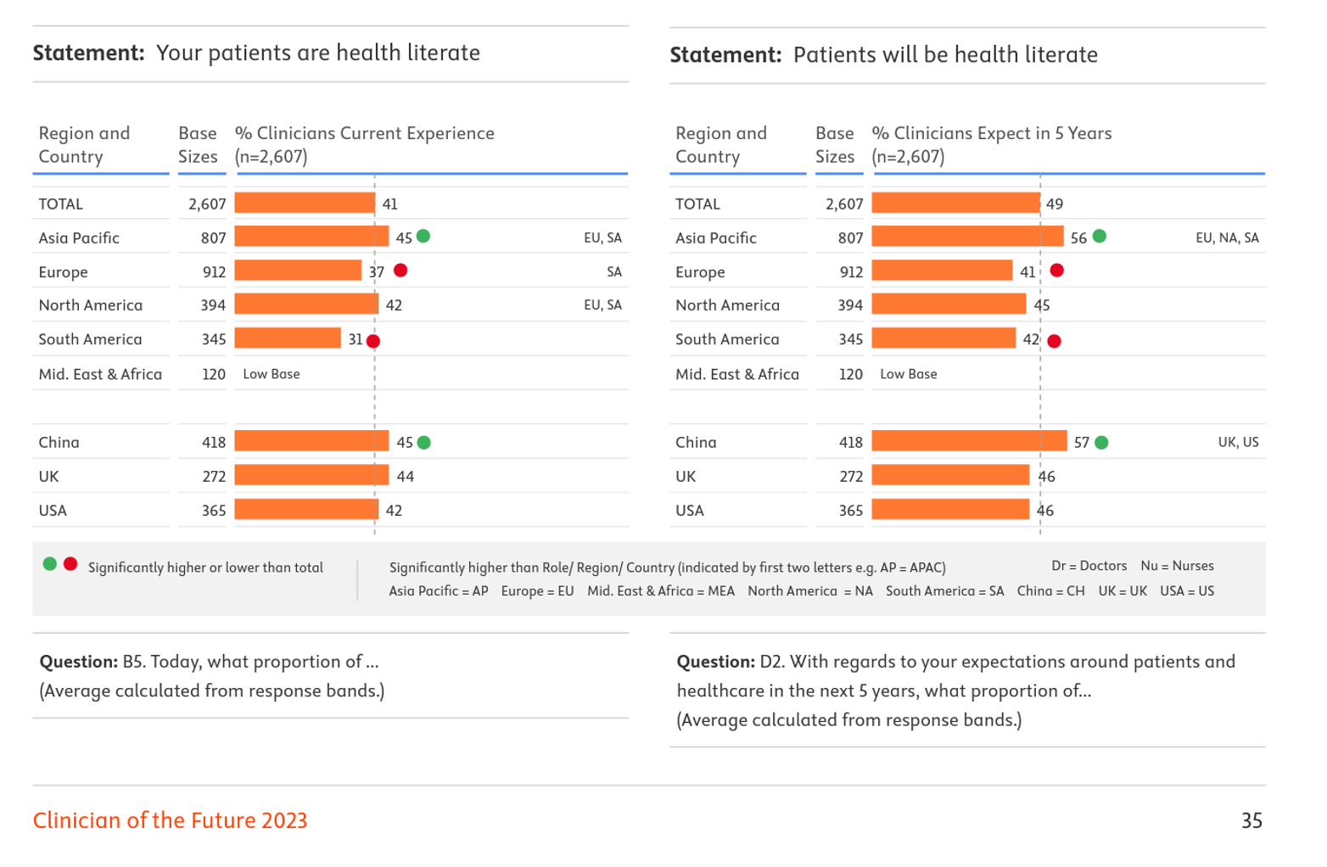Click the TOTAL orange bar showing 49
The image size is (1327, 867).
pos(955,204)
